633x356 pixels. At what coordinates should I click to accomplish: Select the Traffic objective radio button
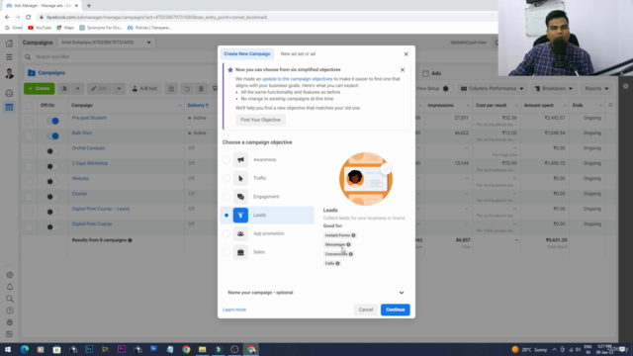(226, 178)
